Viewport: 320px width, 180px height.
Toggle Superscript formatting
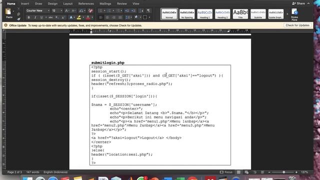pyautogui.click(x=63, y=17)
